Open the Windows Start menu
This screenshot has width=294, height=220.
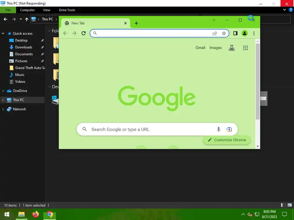[7, 214]
